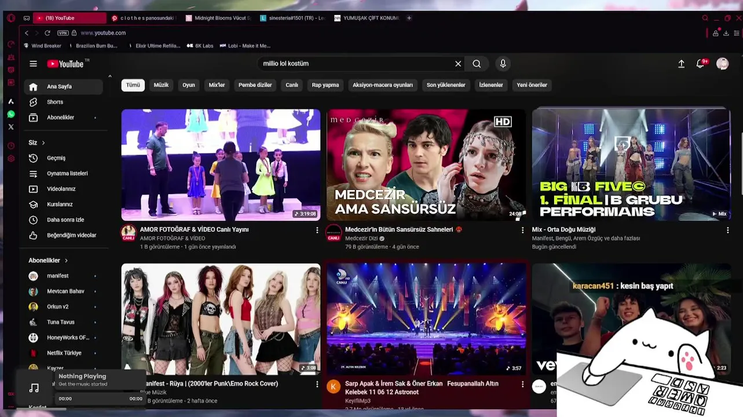Open options menu for Orta Doğu Müziği mix

tap(728, 230)
